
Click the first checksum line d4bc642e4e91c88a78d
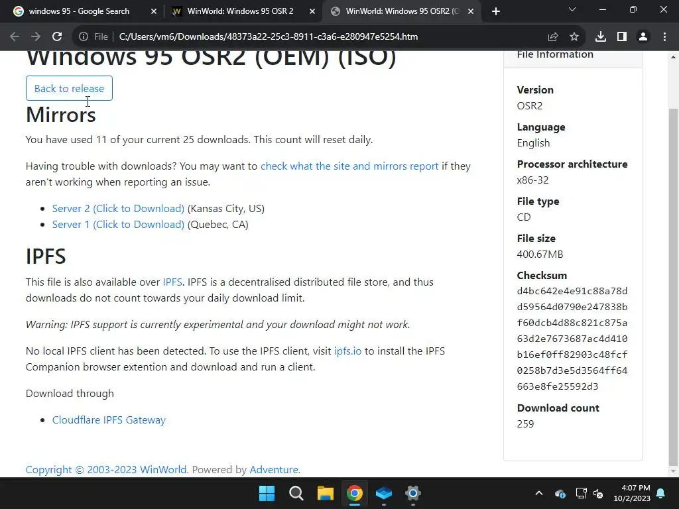pos(572,292)
